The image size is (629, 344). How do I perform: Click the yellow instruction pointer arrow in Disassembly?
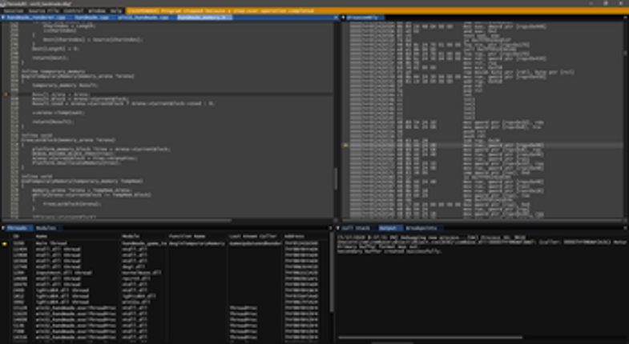pos(346,146)
